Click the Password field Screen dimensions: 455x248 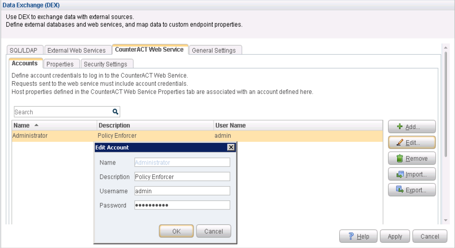[182, 205]
